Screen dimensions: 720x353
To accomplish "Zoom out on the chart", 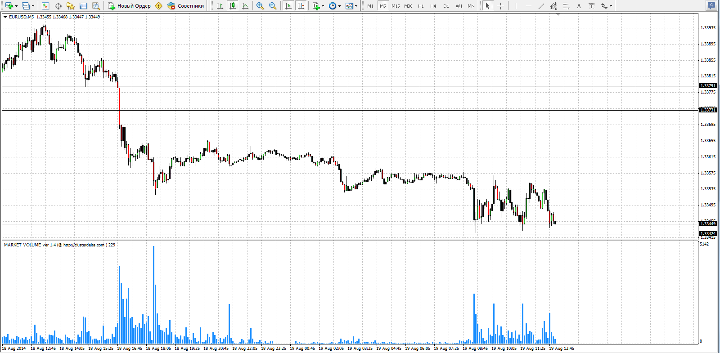I will tap(273, 6).
